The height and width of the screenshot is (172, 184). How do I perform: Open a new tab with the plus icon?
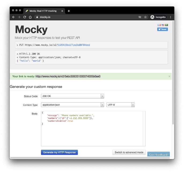[x=69, y=11]
